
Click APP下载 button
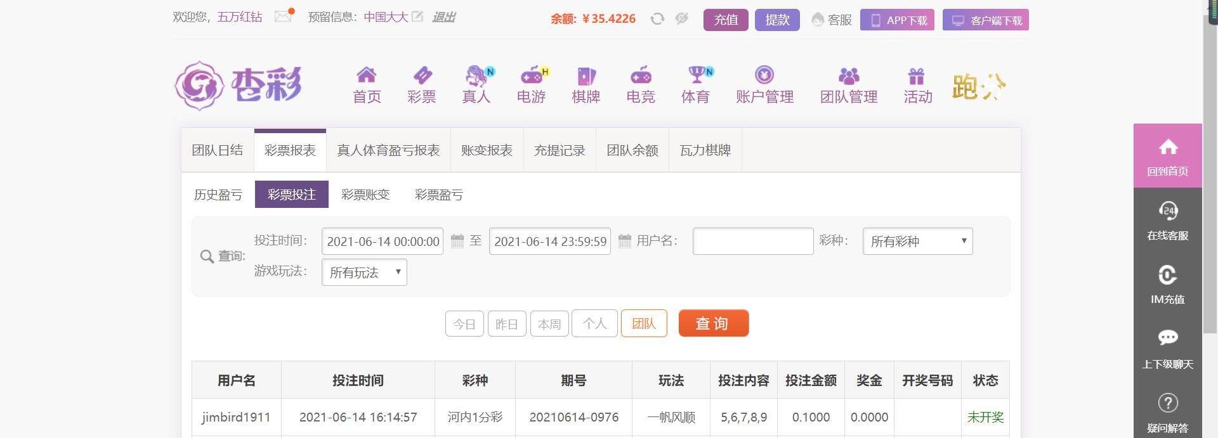(897, 20)
